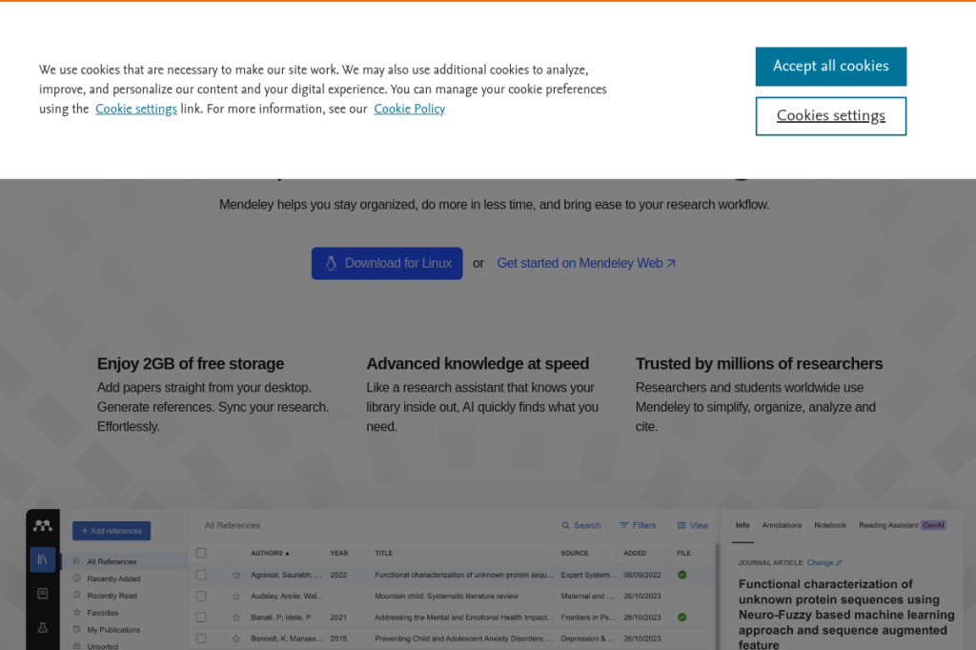
Task: Sort by the ADDED column header
Action: [x=635, y=553]
